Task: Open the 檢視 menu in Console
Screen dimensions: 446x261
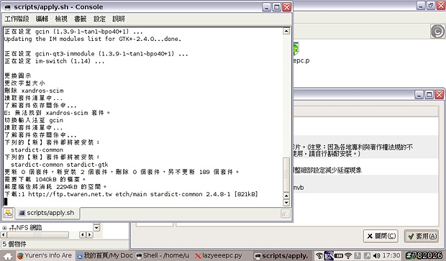Action: point(61,19)
